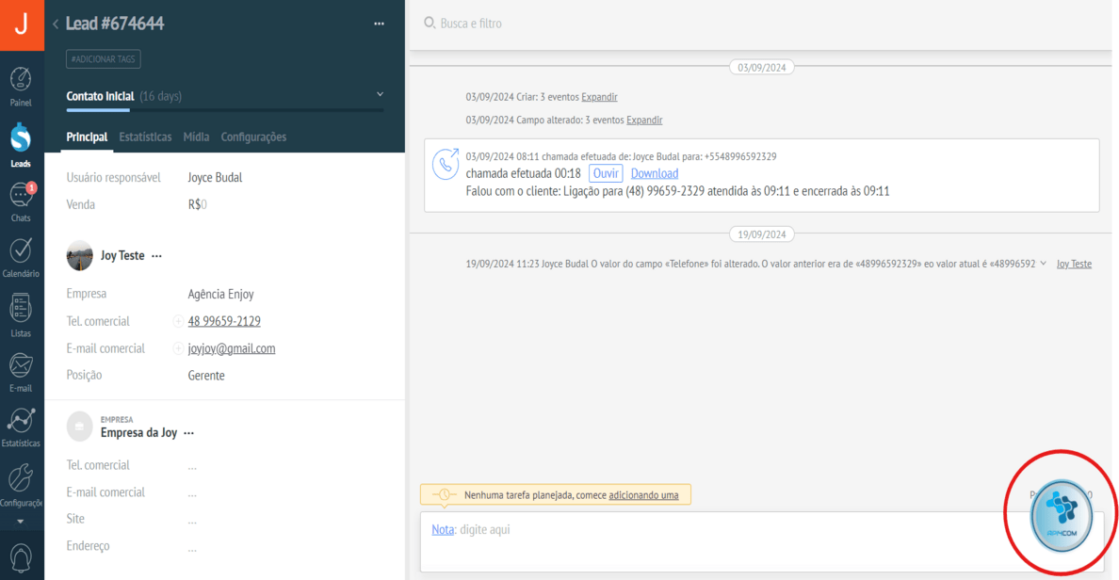The width and height of the screenshot is (1119, 580).
Task: Click the #ADICIONAR TAGS button
Action: [104, 59]
